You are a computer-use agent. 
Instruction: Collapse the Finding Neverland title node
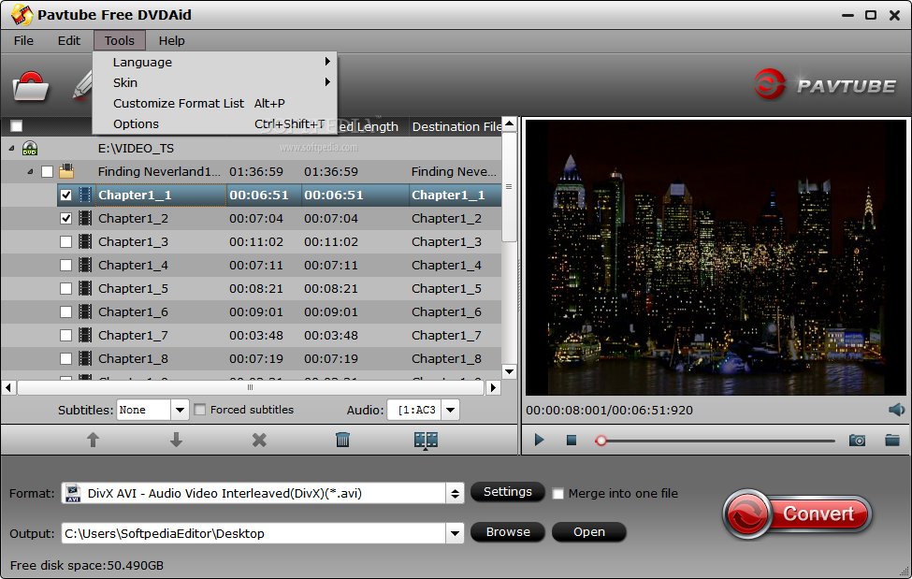point(30,172)
